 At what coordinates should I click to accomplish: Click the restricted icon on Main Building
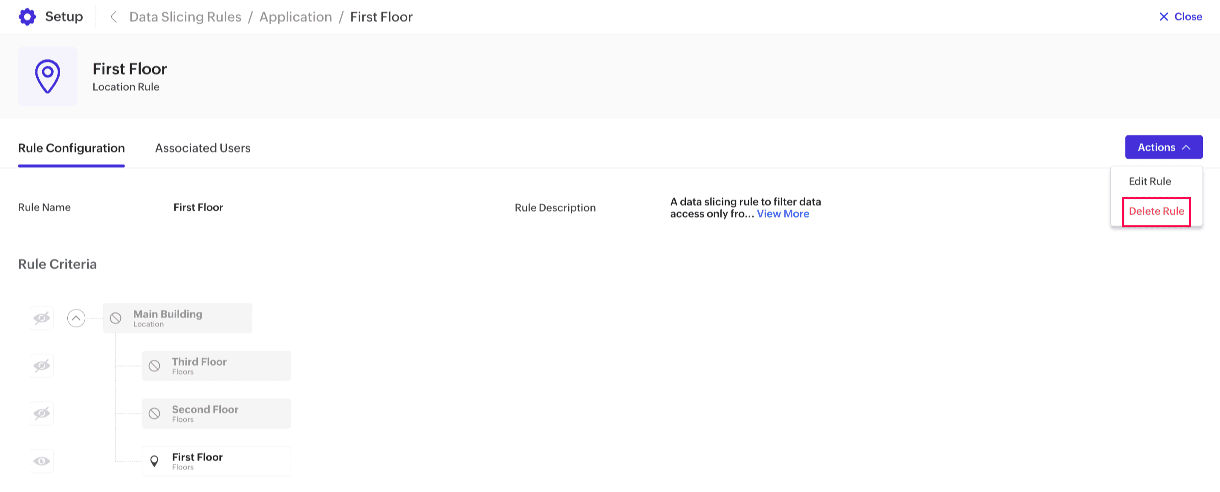tap(116, 318)
